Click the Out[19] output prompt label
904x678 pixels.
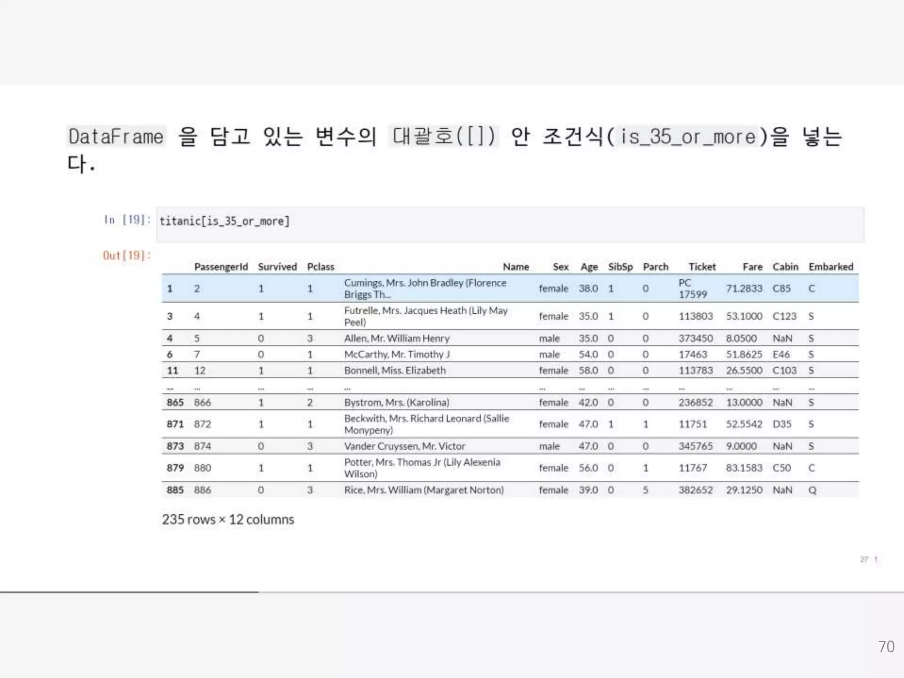coord(127,255)
